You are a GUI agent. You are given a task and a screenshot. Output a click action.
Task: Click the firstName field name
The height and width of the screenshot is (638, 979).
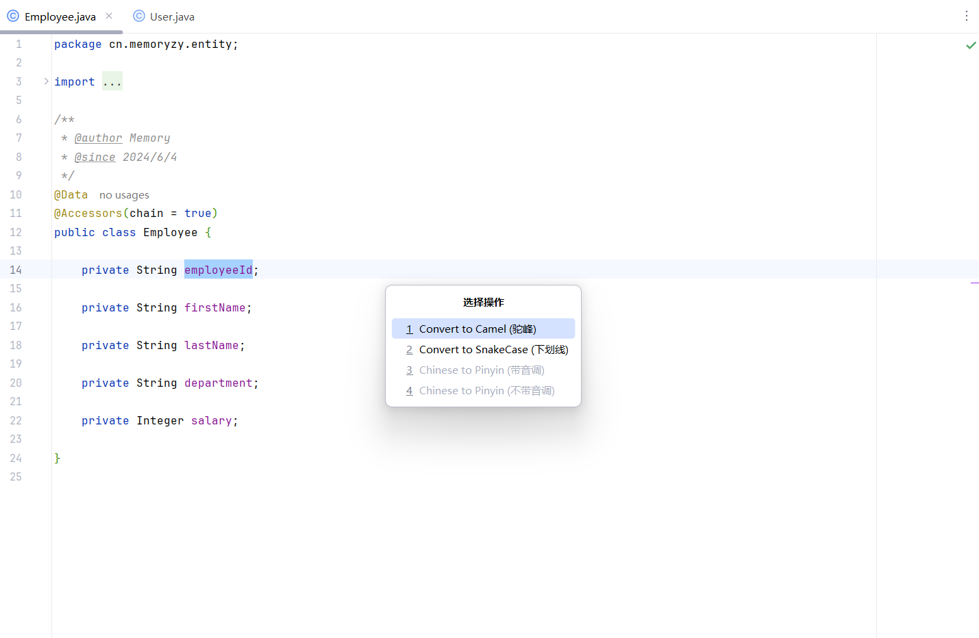point(215,307)
